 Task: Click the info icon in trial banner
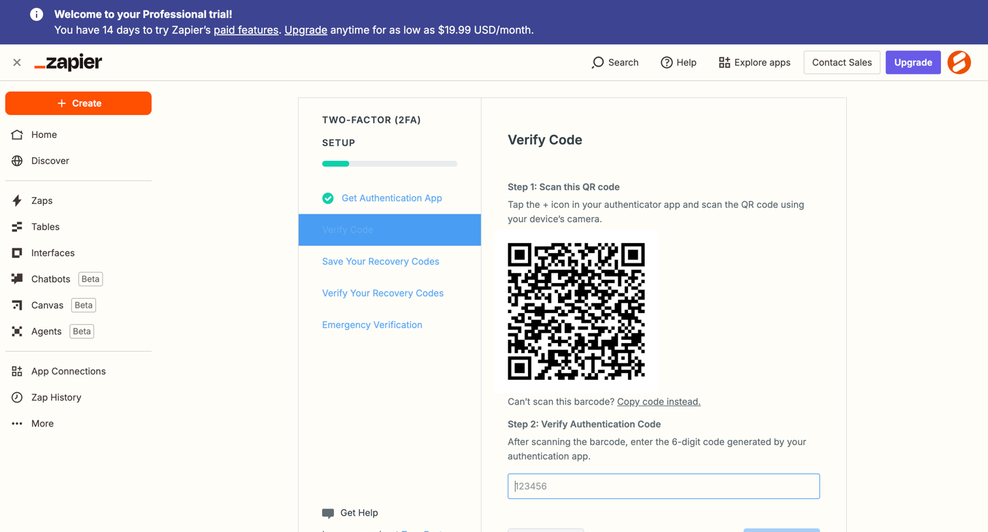(37, 14)
